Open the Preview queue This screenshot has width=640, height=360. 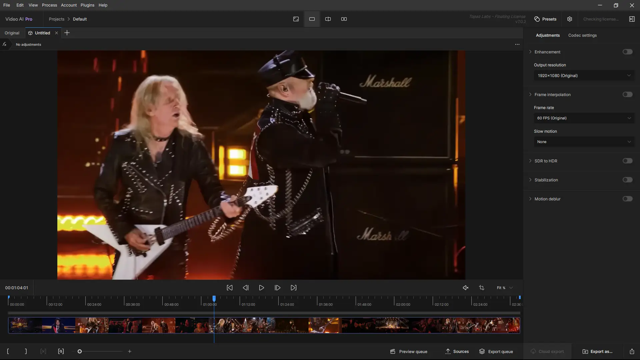coord(409,351)
